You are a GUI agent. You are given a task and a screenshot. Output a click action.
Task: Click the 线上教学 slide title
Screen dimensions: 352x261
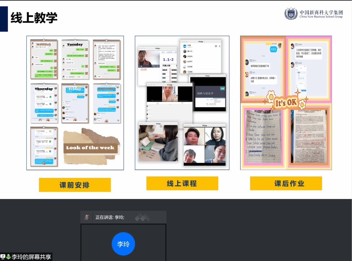pos(34,18)
